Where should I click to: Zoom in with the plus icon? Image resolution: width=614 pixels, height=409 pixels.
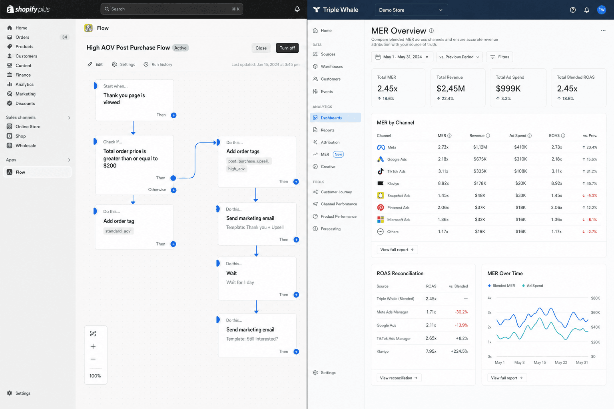[93, 346]
